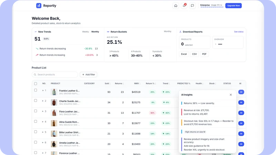The height and width of the screenshot is (155, 276).
Task: Sort table by NMV column
Action: click(x=137, y=83)
